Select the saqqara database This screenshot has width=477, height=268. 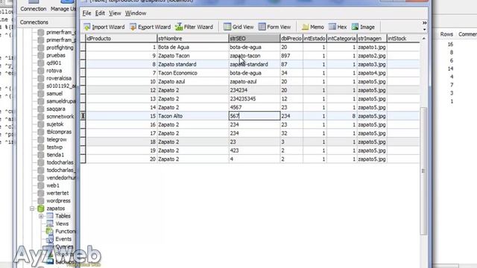click(56, 109)
